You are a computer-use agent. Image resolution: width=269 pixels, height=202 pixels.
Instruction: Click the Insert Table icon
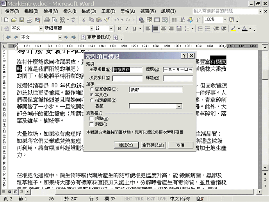(157, 20)
